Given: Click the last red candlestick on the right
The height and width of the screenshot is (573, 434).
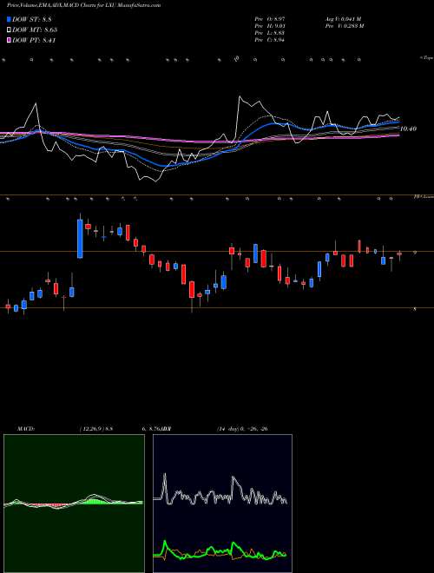Looking at the screenshot, I should [x=399, y=254].
